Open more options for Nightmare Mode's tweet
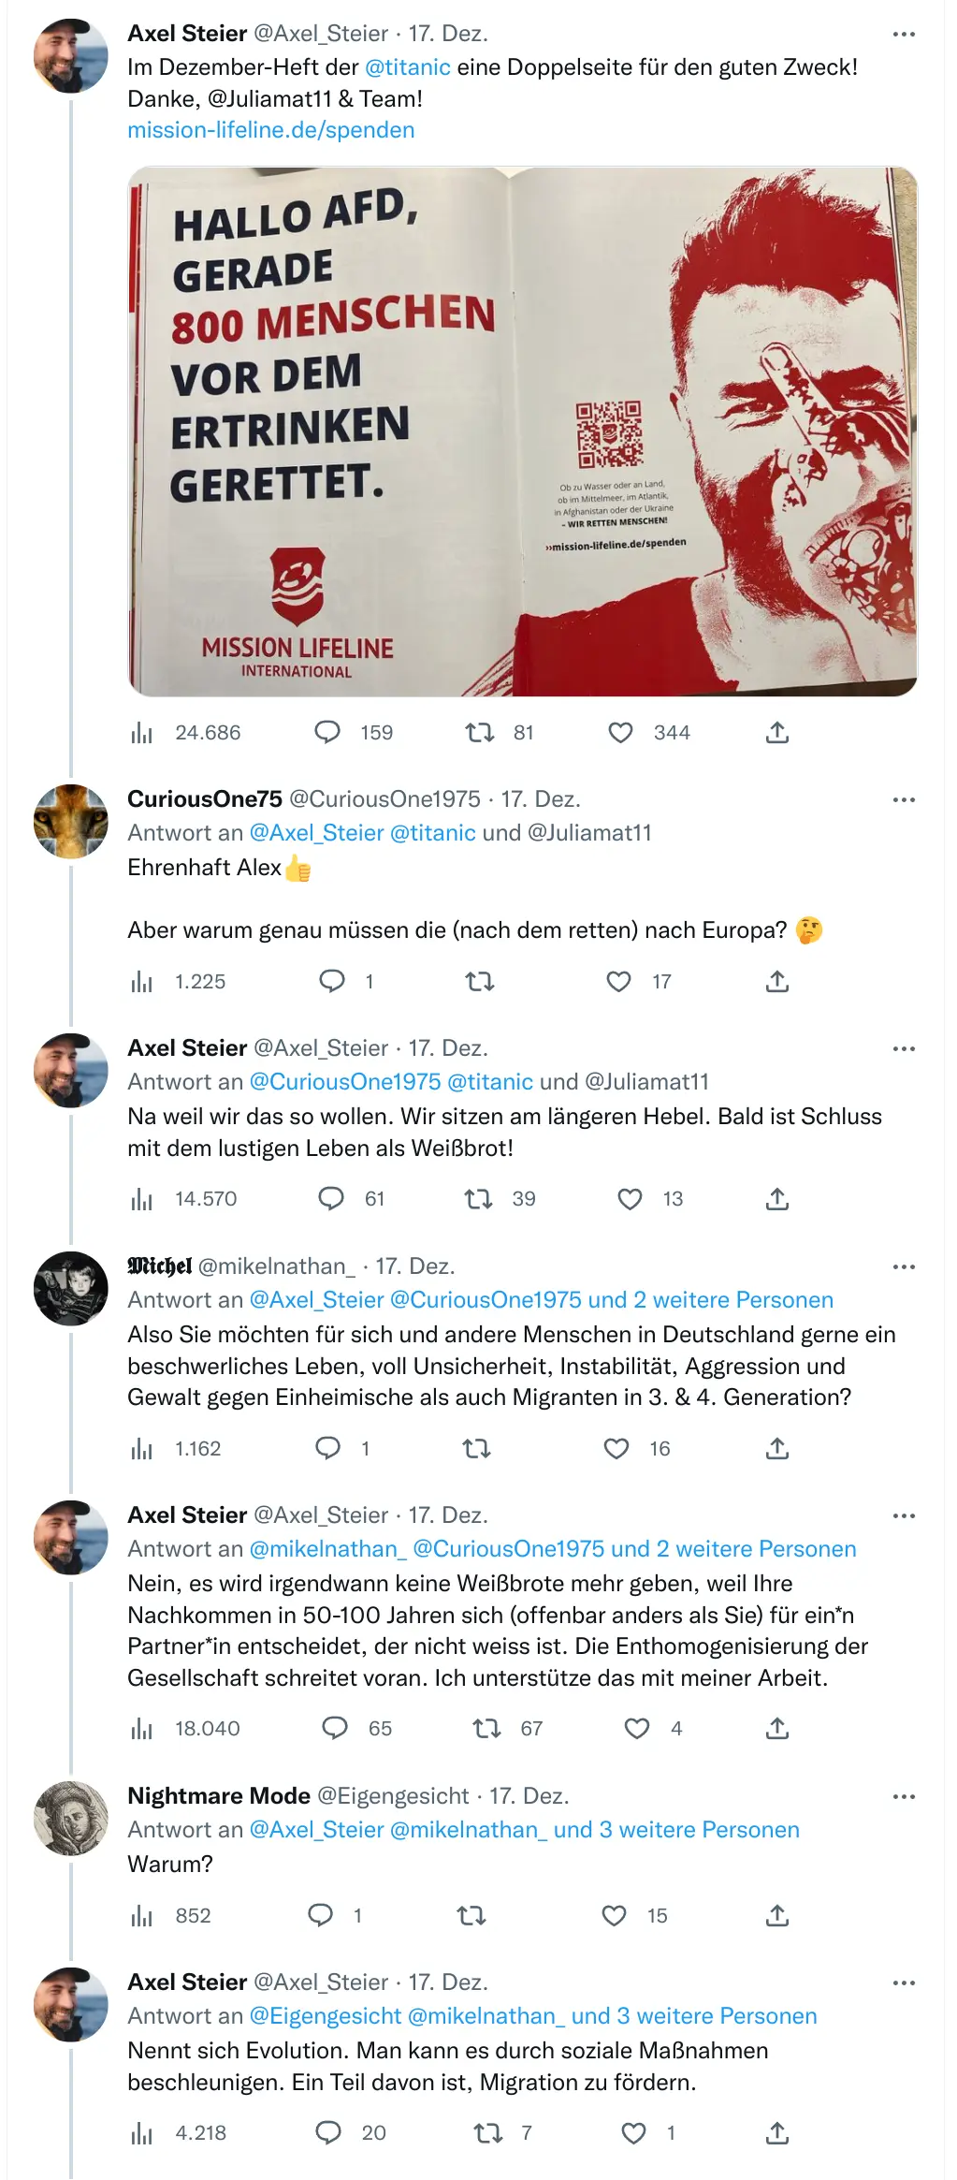The width and height of the screenshot is (957, 2180). 904,1797
